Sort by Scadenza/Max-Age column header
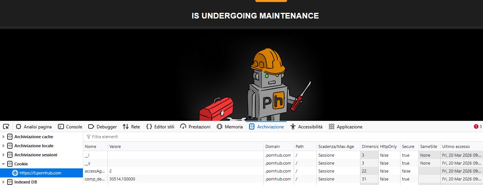 pos(338,146)
